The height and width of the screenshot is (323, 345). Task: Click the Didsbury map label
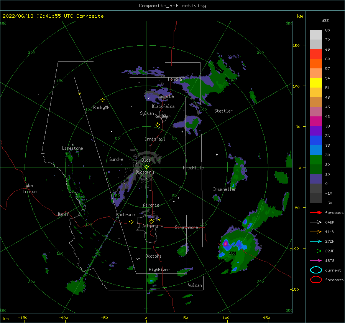tap(145, 172)
